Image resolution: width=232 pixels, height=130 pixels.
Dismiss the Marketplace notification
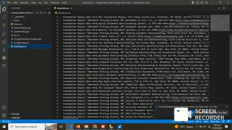pos(227,107)
